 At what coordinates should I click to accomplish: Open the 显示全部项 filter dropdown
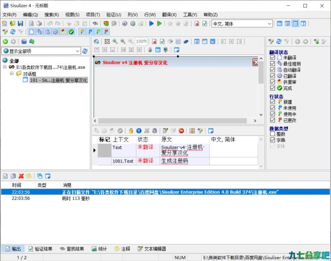[41, 51]
